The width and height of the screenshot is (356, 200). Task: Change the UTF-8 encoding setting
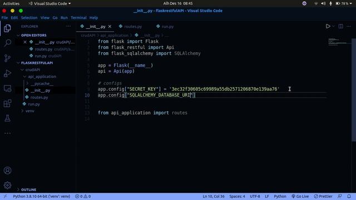255,196
